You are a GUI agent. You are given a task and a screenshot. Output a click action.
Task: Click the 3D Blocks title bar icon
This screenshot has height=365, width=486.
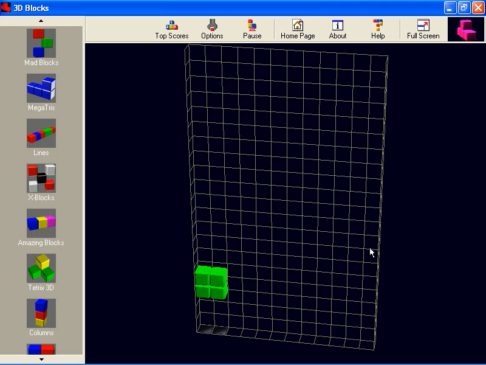click(x=6, y=8)
